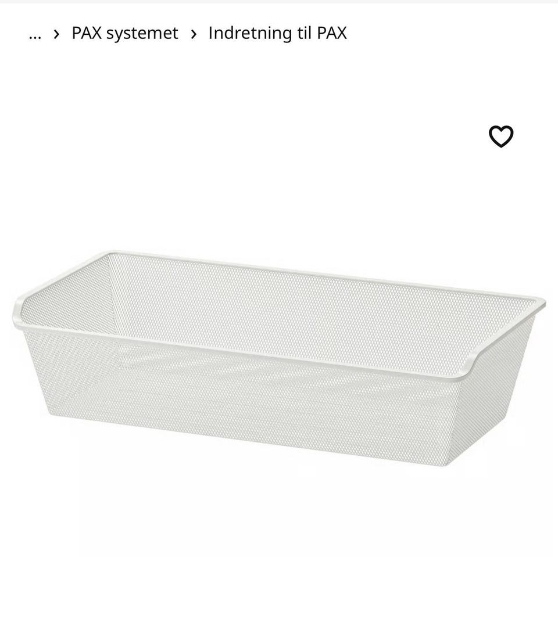Viewport: 558px width, 623px height.
Task: Add the basket to favorites with heart icon
Action: tap(500, 136)
